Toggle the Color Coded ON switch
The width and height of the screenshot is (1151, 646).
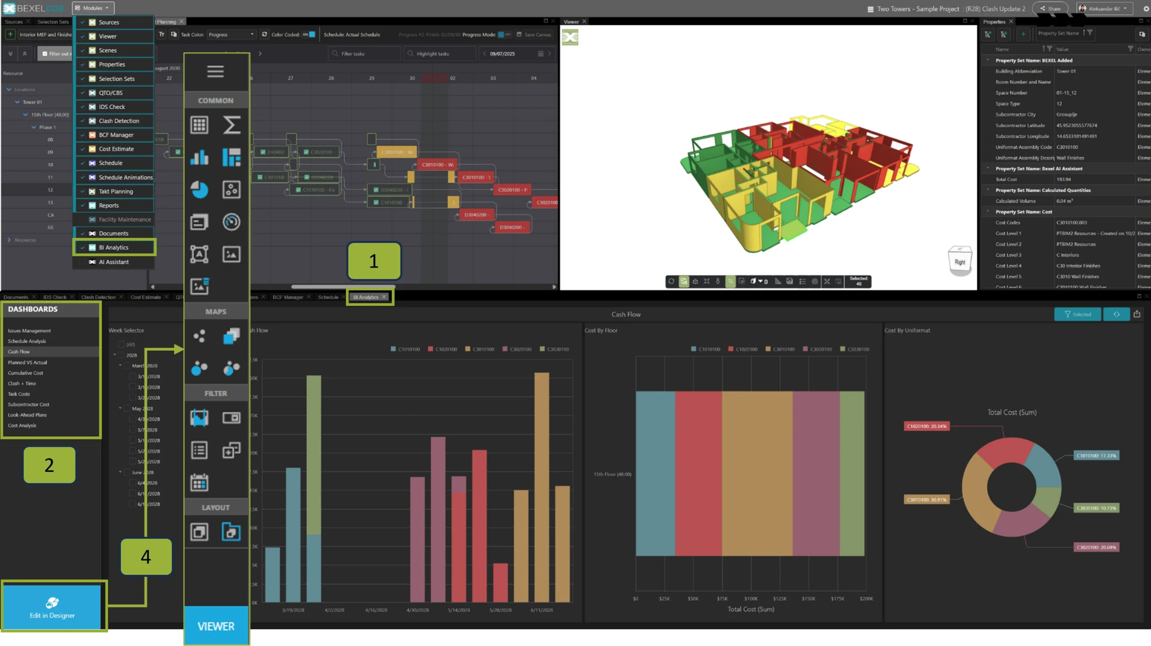(x=309, y=35)
